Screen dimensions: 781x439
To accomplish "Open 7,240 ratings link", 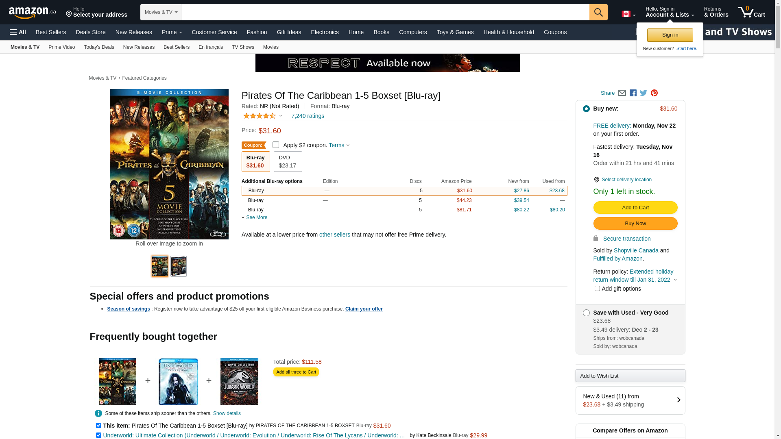I will click(x=308, y=116).
